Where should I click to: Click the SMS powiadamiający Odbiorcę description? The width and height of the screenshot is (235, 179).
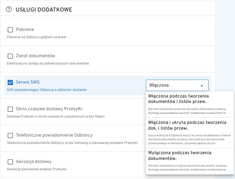(46, 90)
